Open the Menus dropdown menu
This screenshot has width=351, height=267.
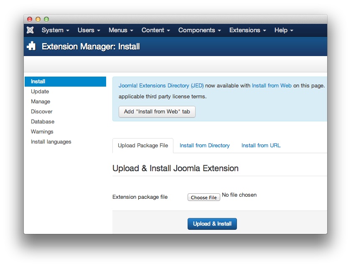121,30
